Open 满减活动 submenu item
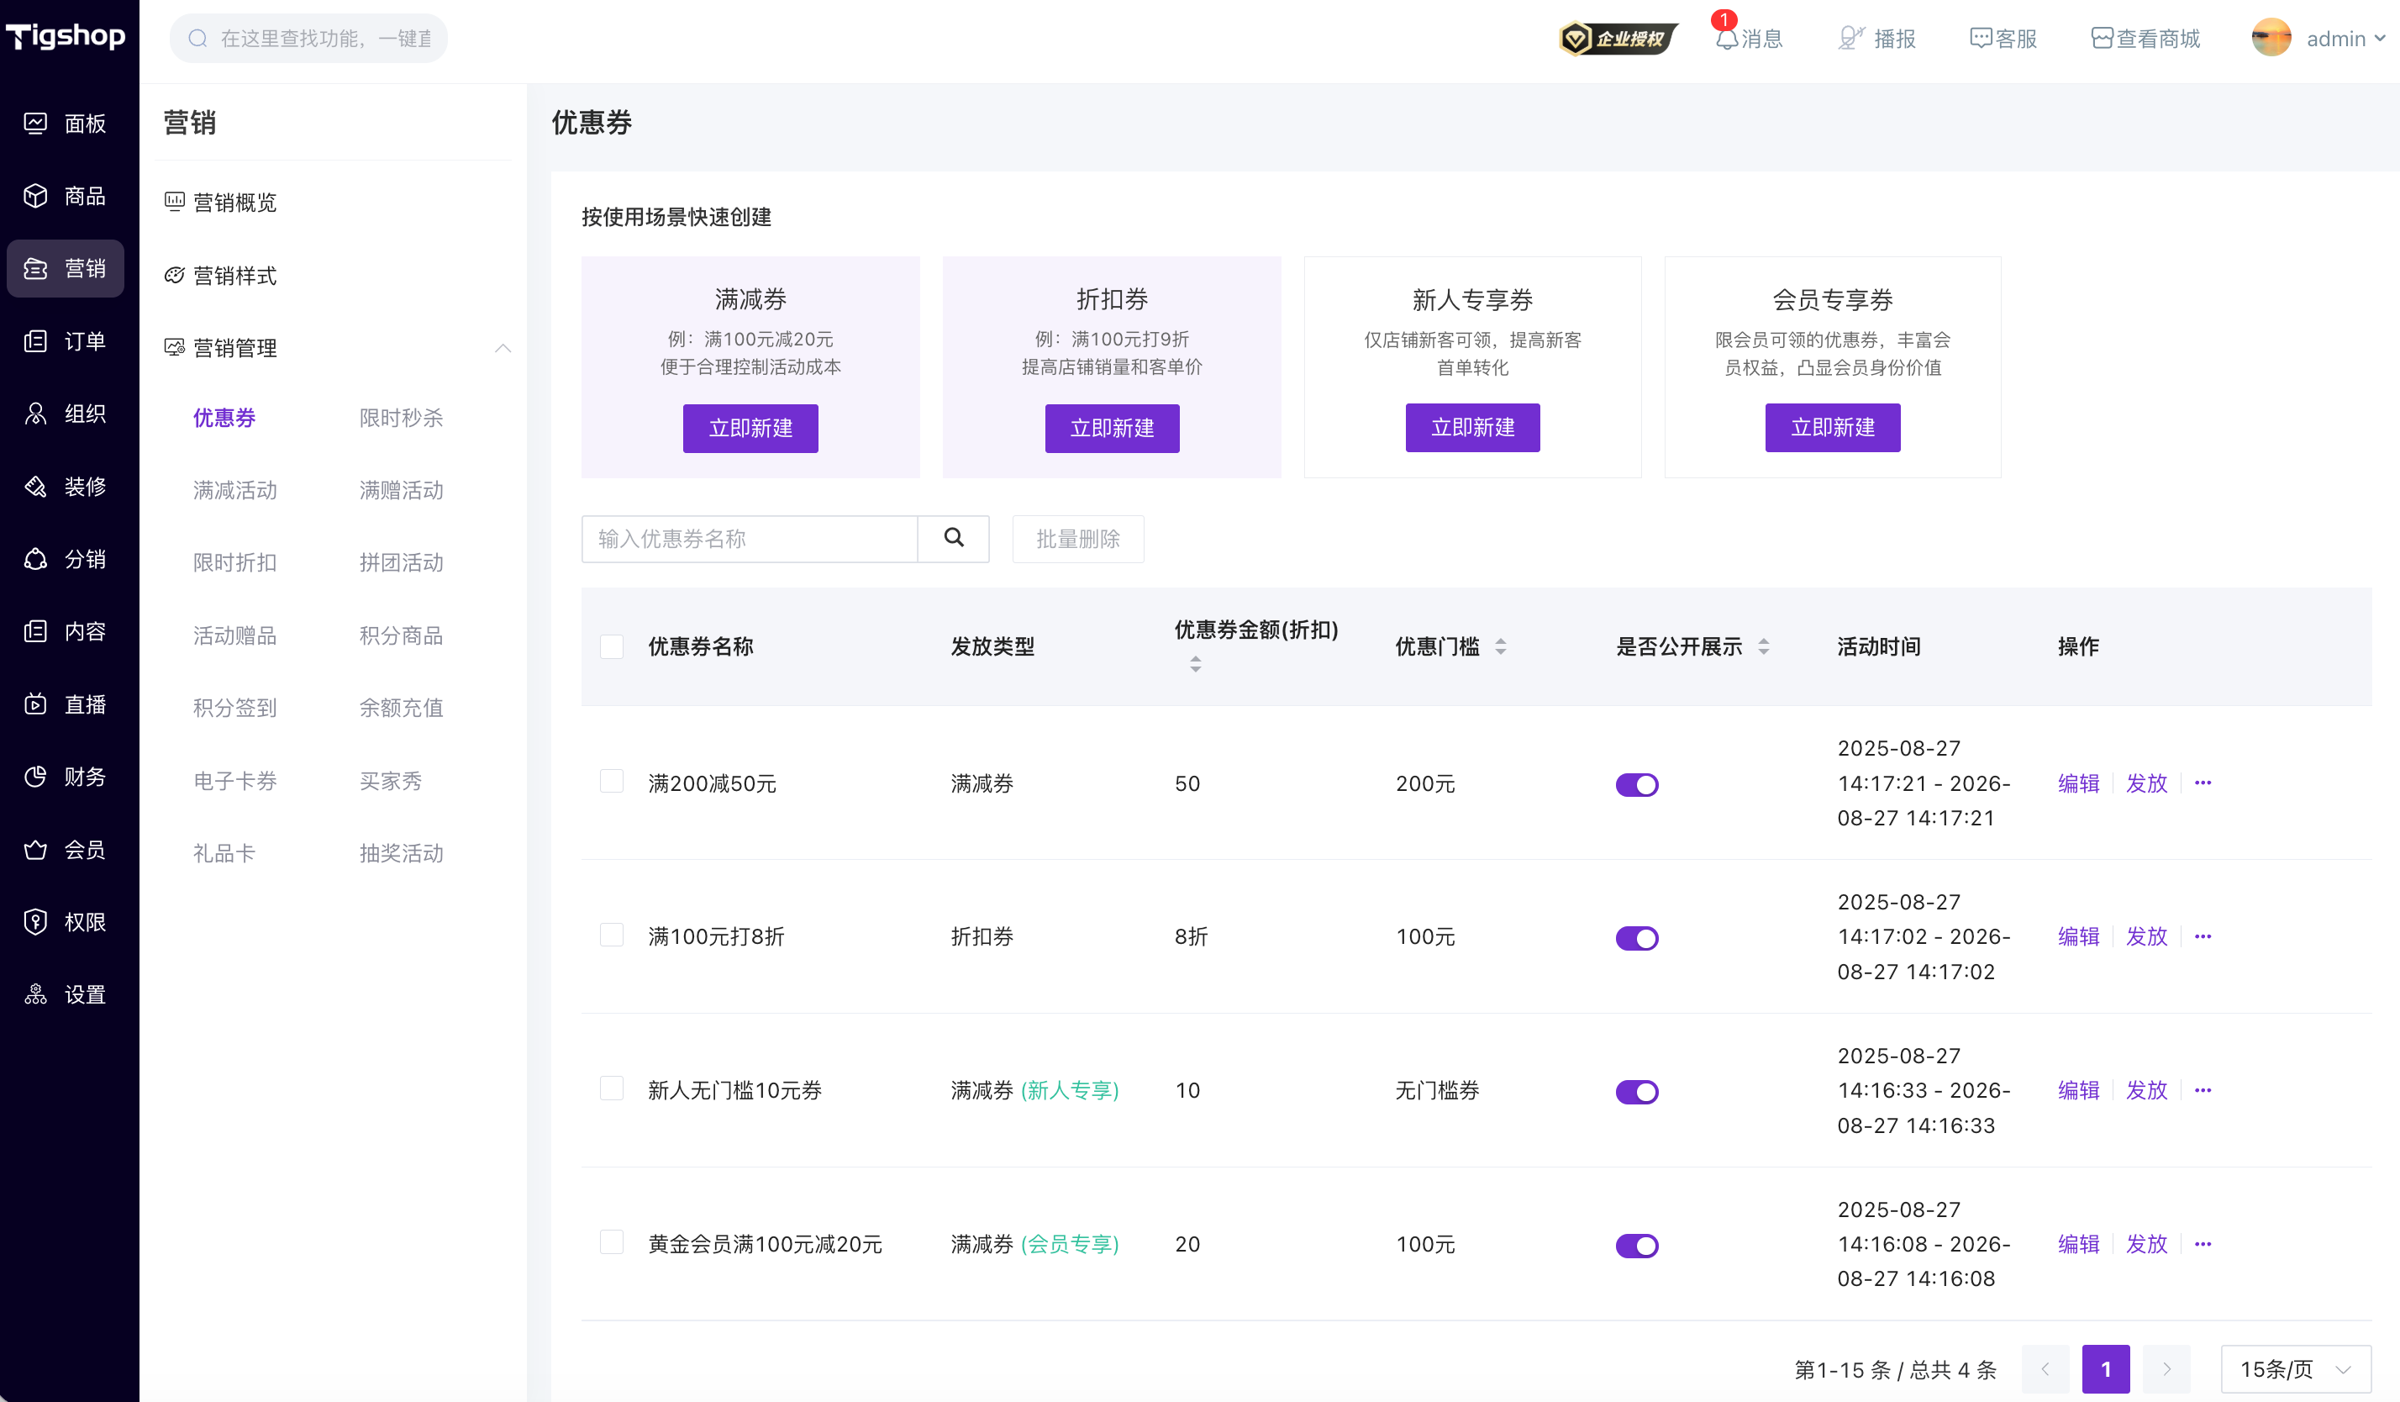The image size is (2400, 1402). pos(235,491)
